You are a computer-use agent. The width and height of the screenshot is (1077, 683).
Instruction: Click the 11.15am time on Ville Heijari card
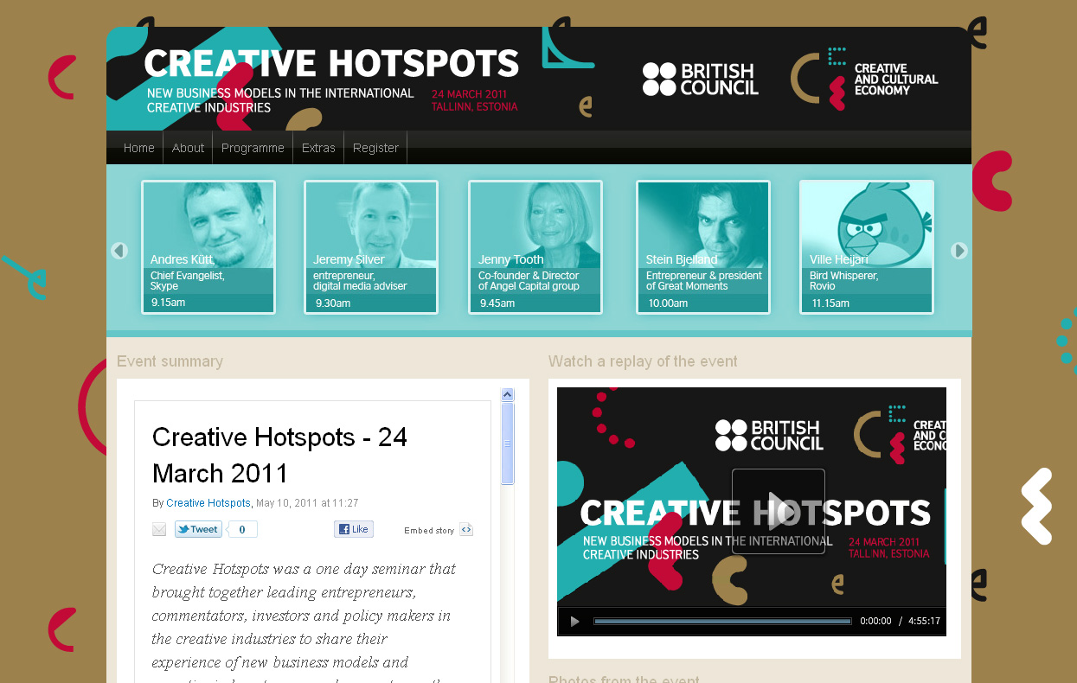830,303
